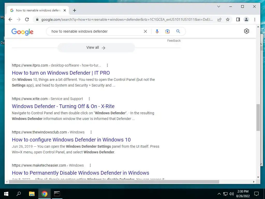
Task: Click the address bar URL
Action: click(x=127, y=19)
